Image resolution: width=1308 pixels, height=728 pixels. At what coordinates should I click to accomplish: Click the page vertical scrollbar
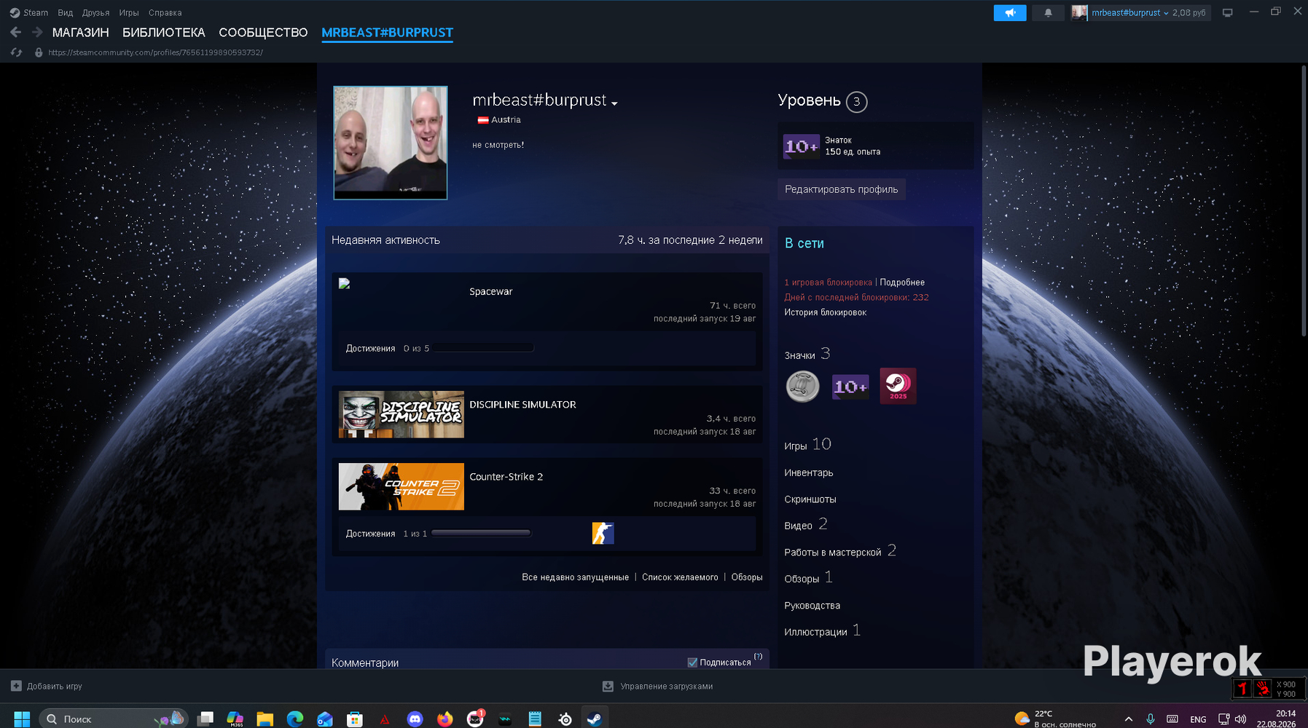[x=1304, y=201]
